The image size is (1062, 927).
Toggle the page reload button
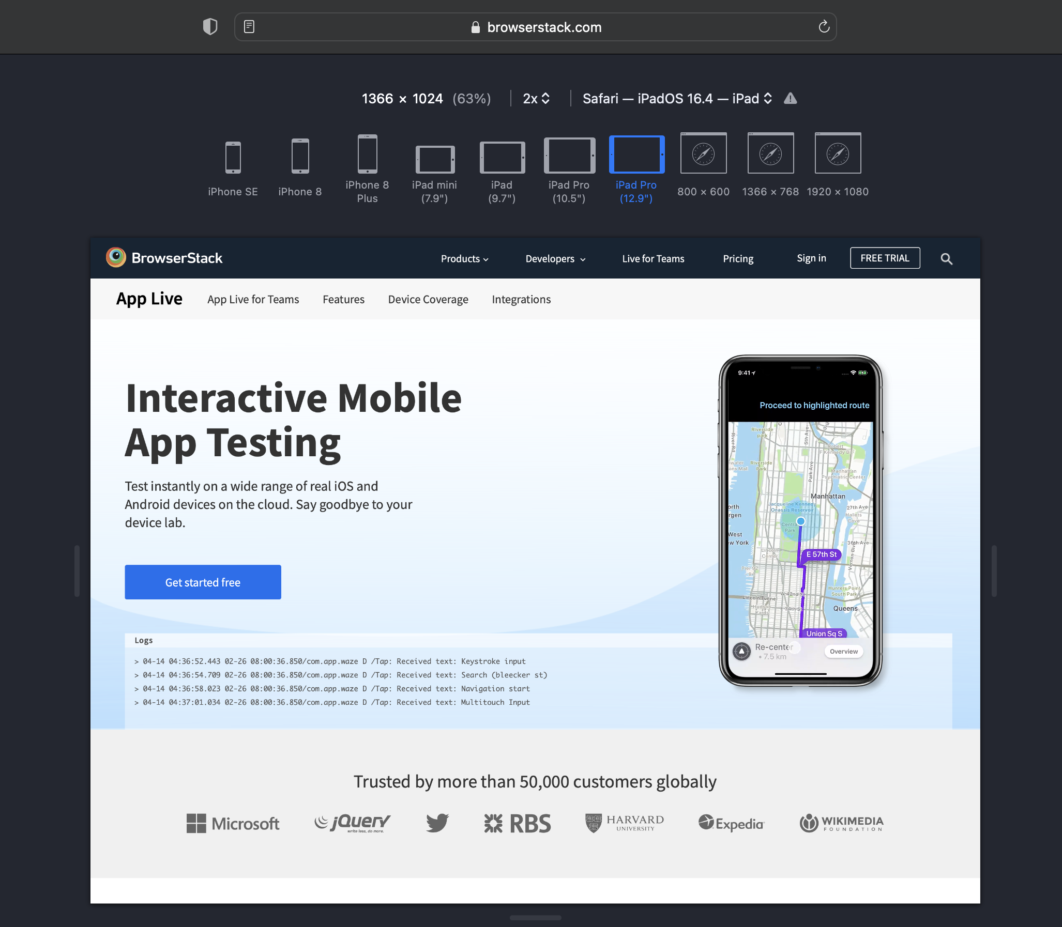[822, 26]
